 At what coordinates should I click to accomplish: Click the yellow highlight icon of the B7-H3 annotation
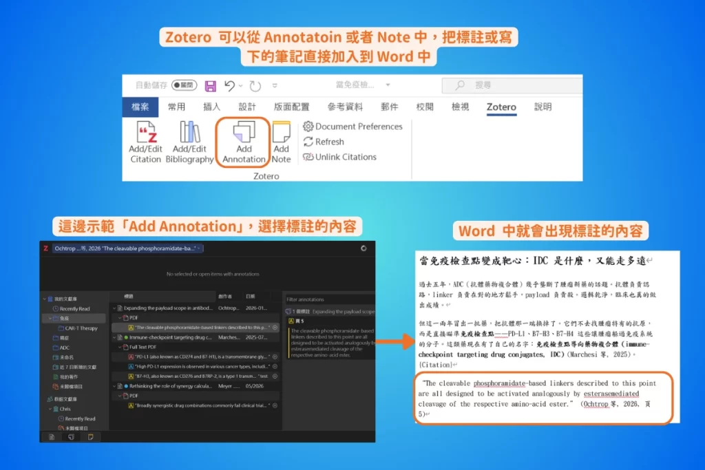point(131,376)
